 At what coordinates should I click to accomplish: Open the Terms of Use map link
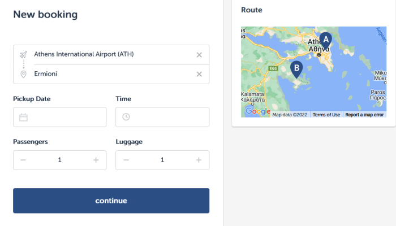coord(326,115)
